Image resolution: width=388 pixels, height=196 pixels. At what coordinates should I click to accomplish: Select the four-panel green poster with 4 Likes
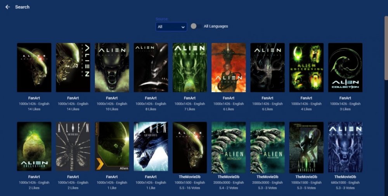(x=307, y=68)
